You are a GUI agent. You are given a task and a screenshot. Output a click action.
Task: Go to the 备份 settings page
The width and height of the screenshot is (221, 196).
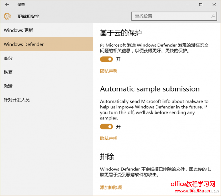tap(8, 58)
